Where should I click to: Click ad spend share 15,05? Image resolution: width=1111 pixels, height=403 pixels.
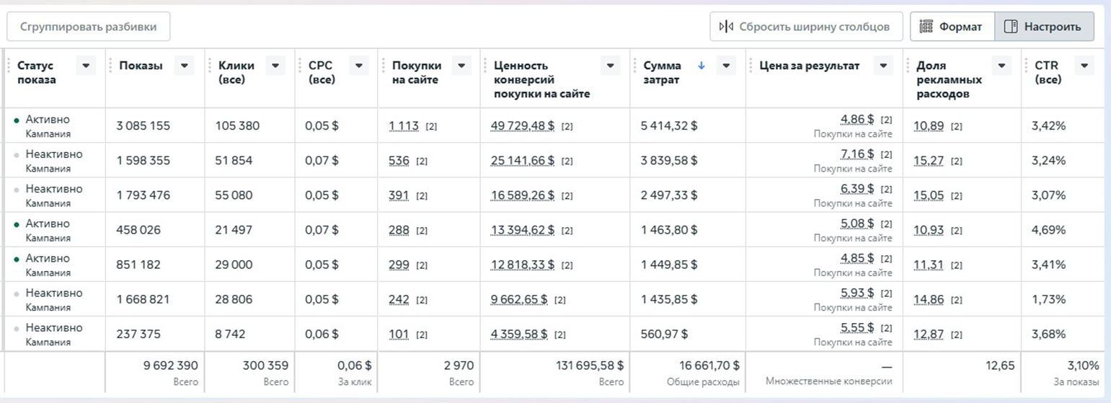point(929,195)
